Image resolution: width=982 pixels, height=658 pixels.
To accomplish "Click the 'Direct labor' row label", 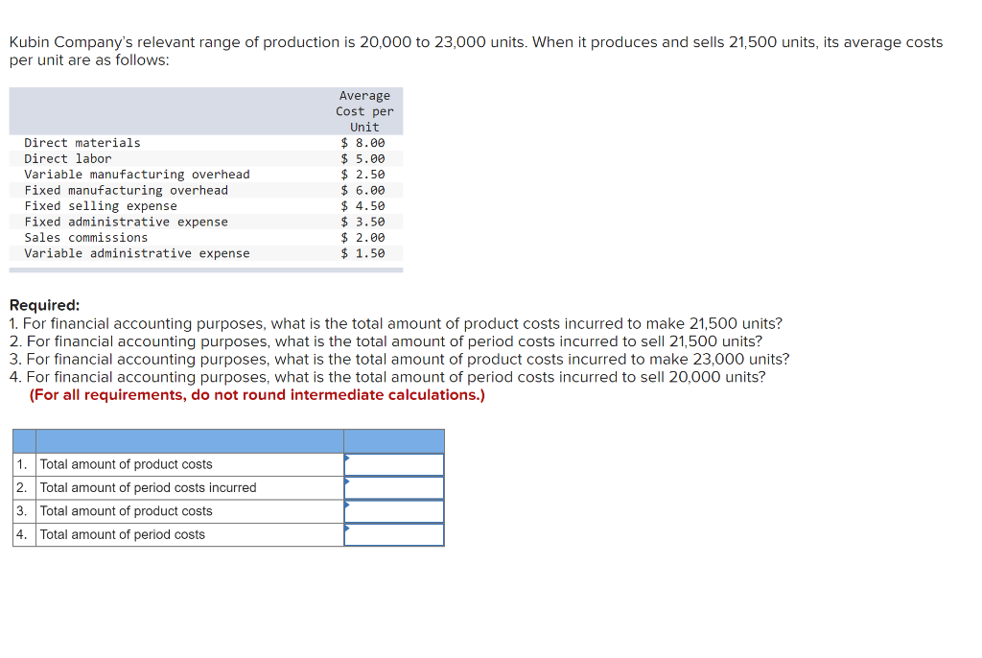I will (68, 158).
